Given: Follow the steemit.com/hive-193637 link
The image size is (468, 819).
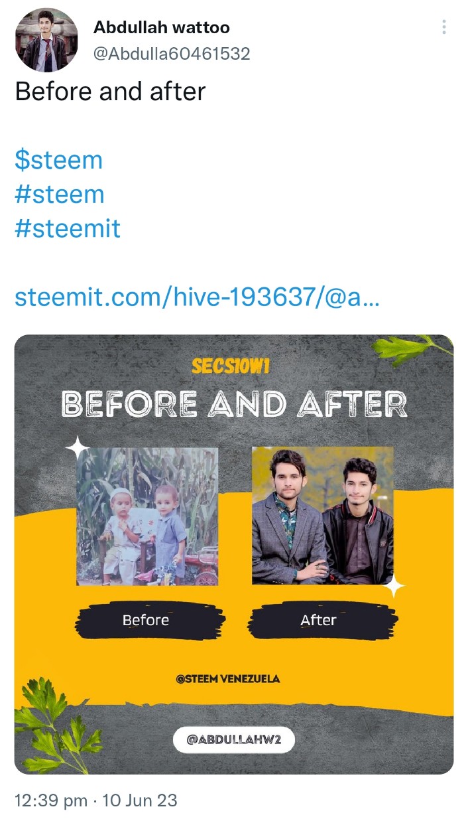Looking at the screenshot, I should pos(197,296).
